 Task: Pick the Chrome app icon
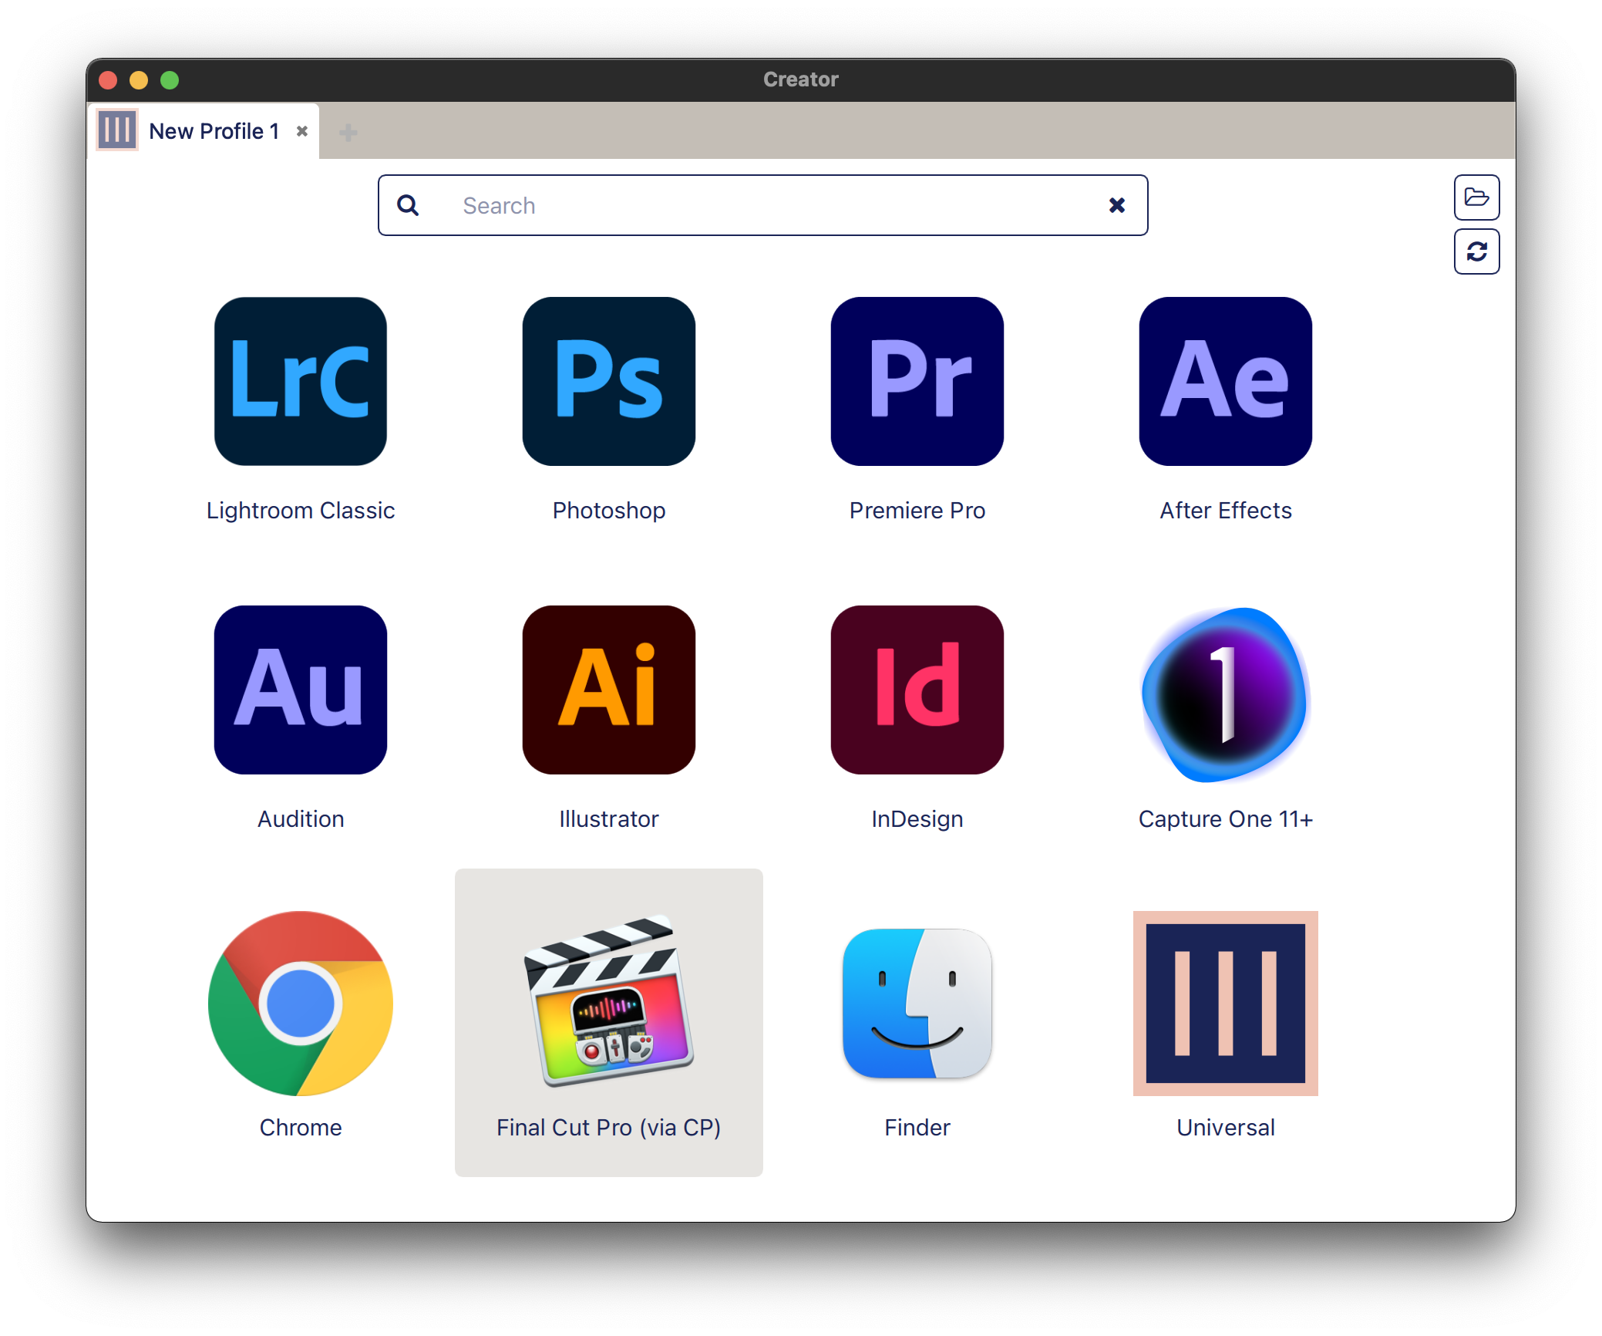(x=301, y=1003)
